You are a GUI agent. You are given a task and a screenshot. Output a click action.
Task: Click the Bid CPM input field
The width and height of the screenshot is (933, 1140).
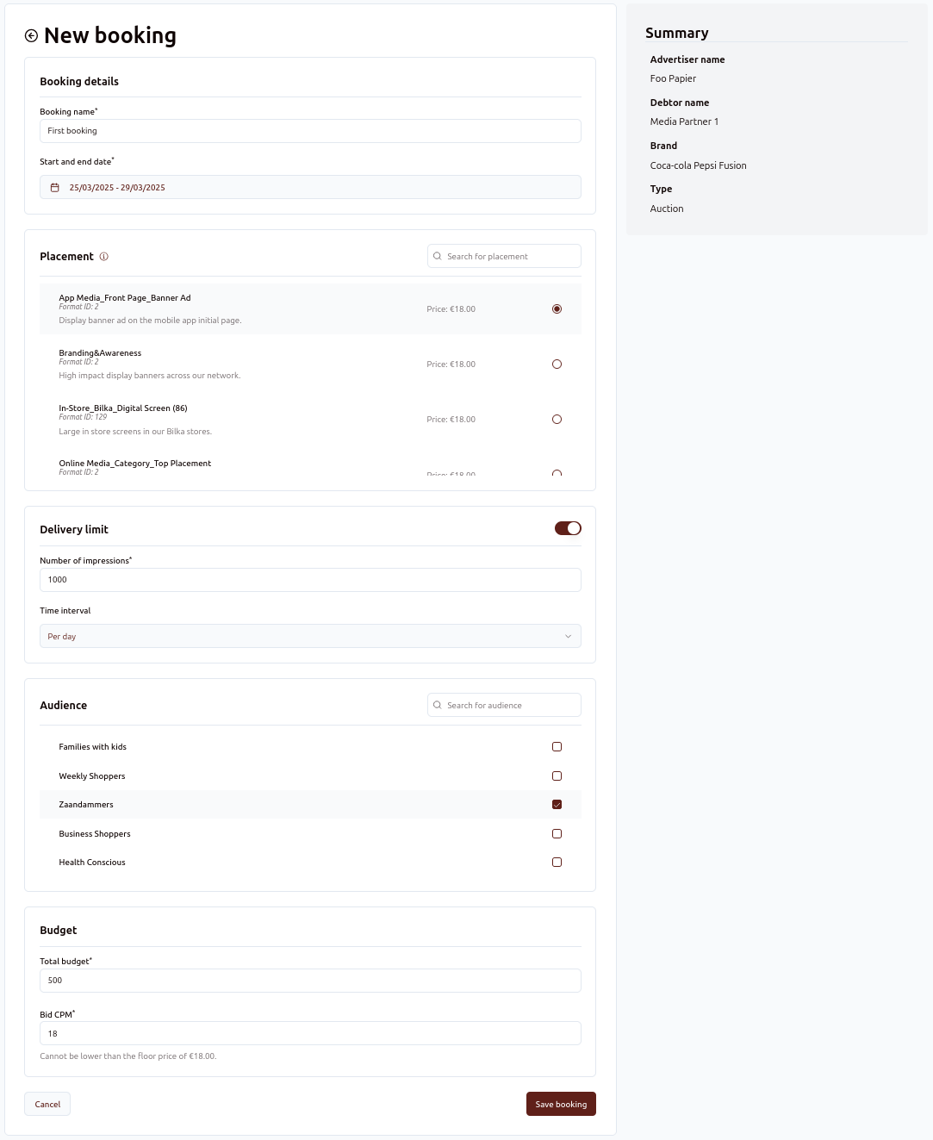point(310,1034)
